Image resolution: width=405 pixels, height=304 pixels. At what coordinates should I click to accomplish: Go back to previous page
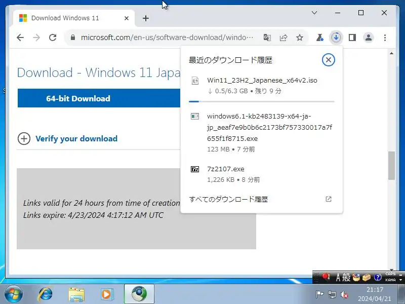20,37
